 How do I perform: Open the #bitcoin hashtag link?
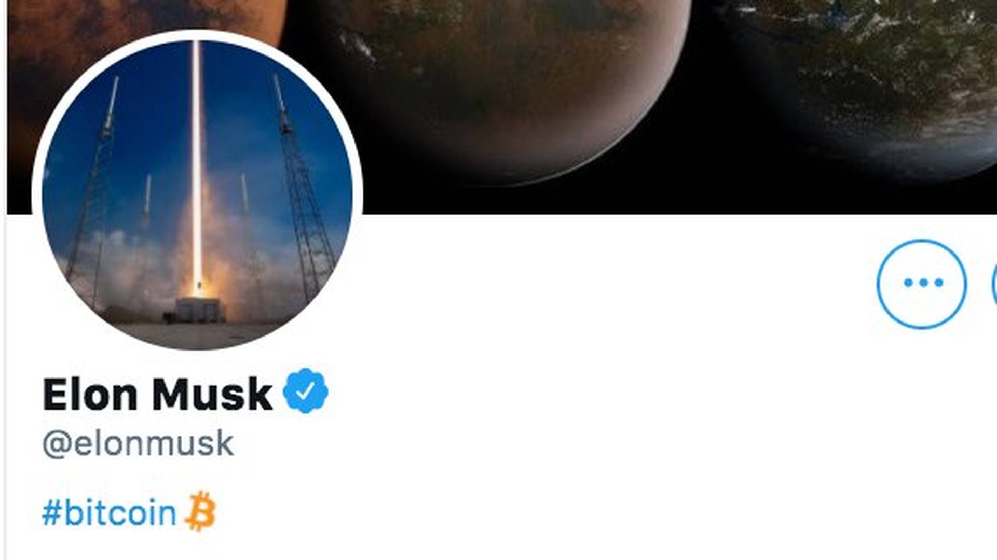[x=109, y=513]
